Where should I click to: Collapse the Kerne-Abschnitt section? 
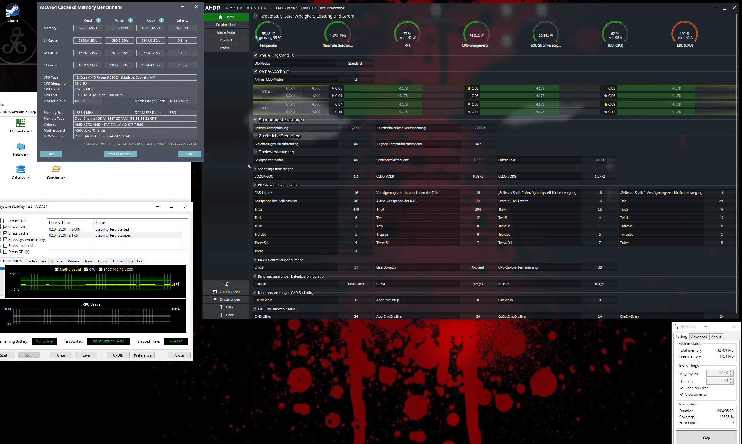point(255,71)
